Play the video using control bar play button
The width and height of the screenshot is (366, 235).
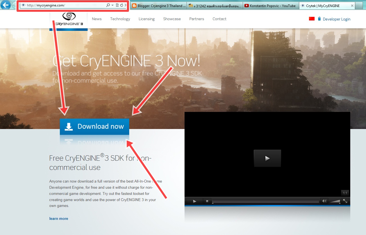click(194, 201)
